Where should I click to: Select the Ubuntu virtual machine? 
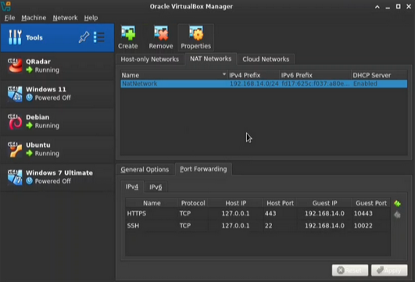[x=57, y=149]
